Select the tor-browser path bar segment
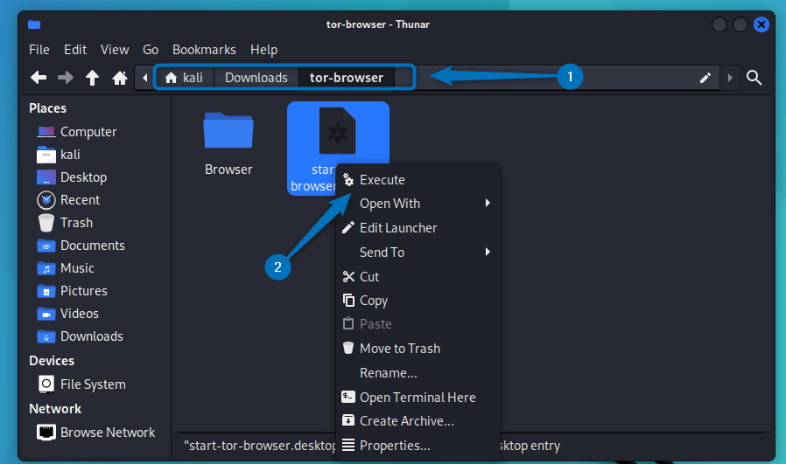Viewport: 786px width, 464px height. tap(347, 78)
